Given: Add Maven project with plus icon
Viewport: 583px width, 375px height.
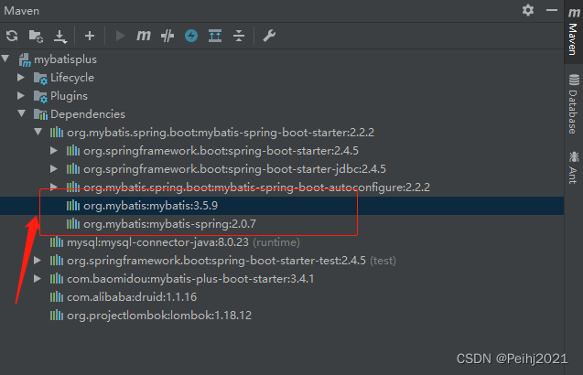Looking at the screenshot, I should tap(90, 36).
